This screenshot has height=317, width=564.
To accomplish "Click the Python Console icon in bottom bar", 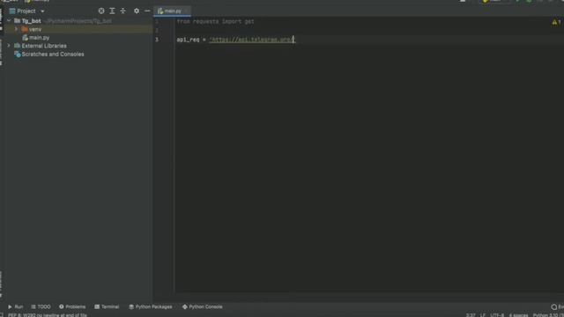I will (185, 307).
